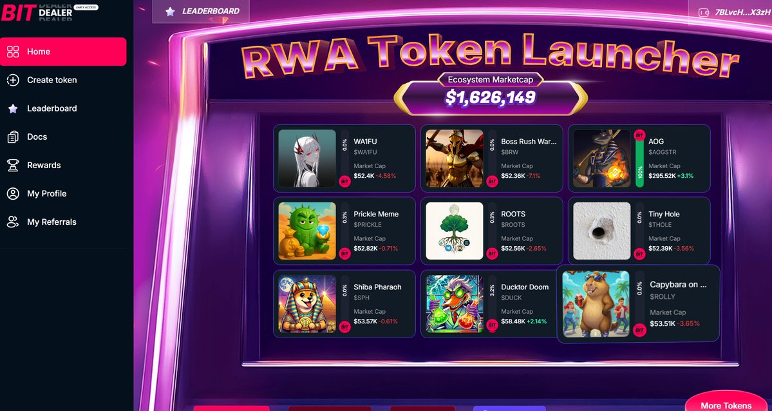The width and height of the screenshot is (772, 411).
Task: Click the Docs clipboard icon
Action: click(13, 137)
